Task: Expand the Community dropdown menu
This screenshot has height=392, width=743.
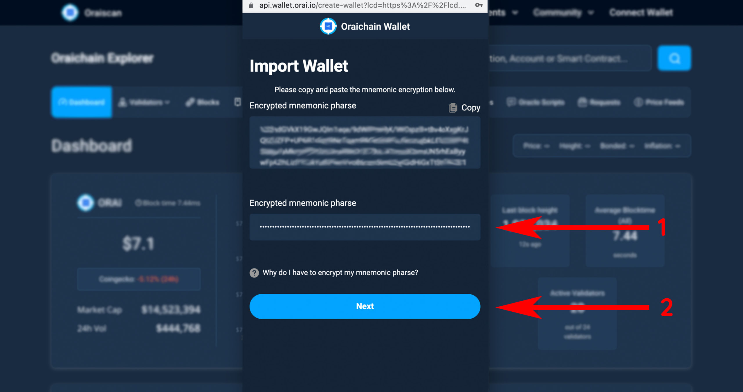Action: tap(564, 12)
